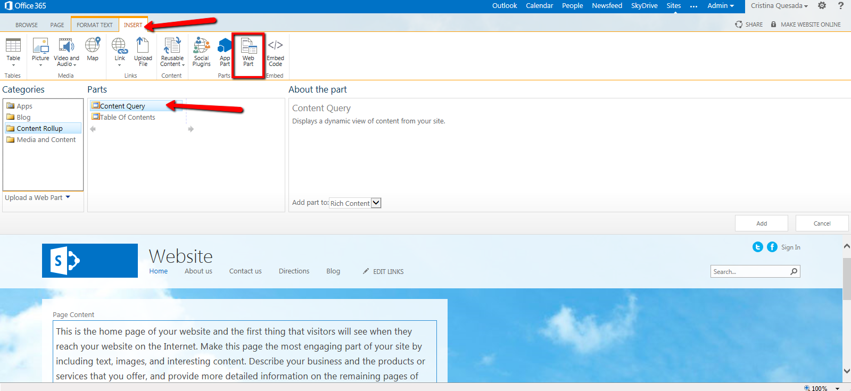Open the Video and Audio tool
Image resolution: width=851 pixels, height=391 pixels.
pos(66,51)
